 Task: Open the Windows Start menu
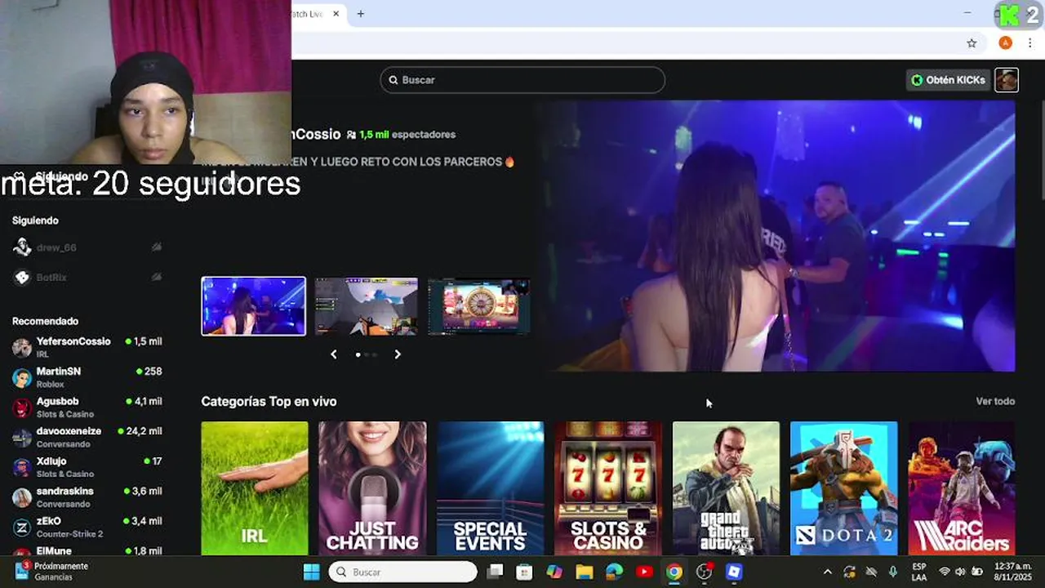[312, 572]
